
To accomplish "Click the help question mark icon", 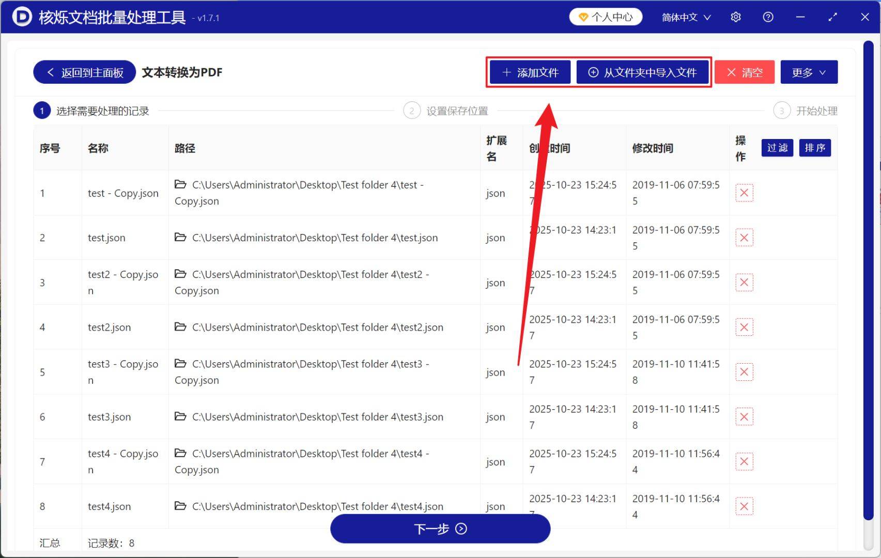I will 768,17.
